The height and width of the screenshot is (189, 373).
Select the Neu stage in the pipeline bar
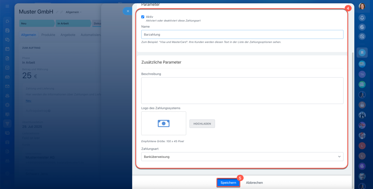click(x=37, y=23)
